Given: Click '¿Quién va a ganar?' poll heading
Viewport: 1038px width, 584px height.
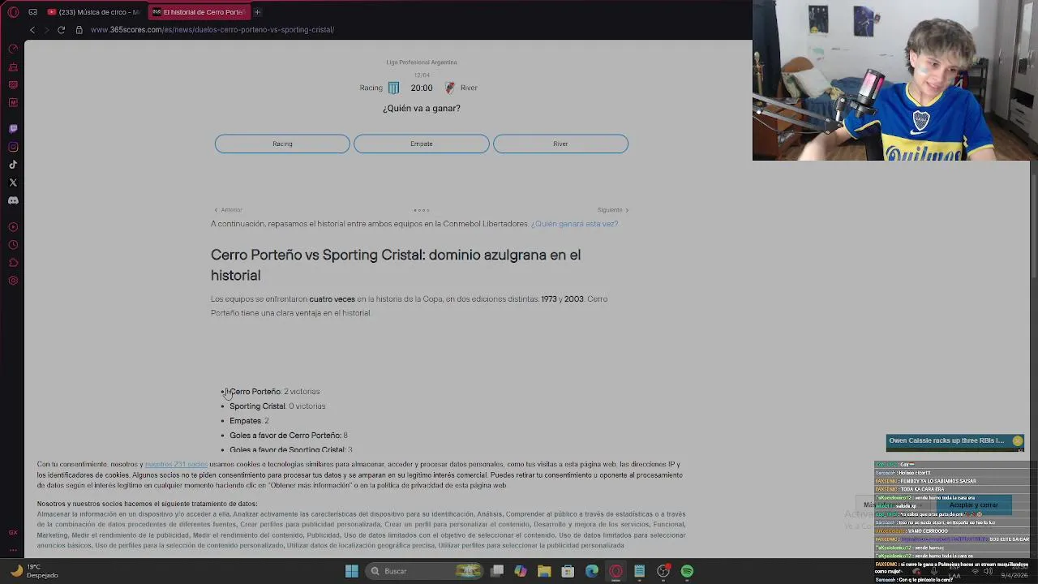Looking at the screenshot, I should click(x=422, y=108).
